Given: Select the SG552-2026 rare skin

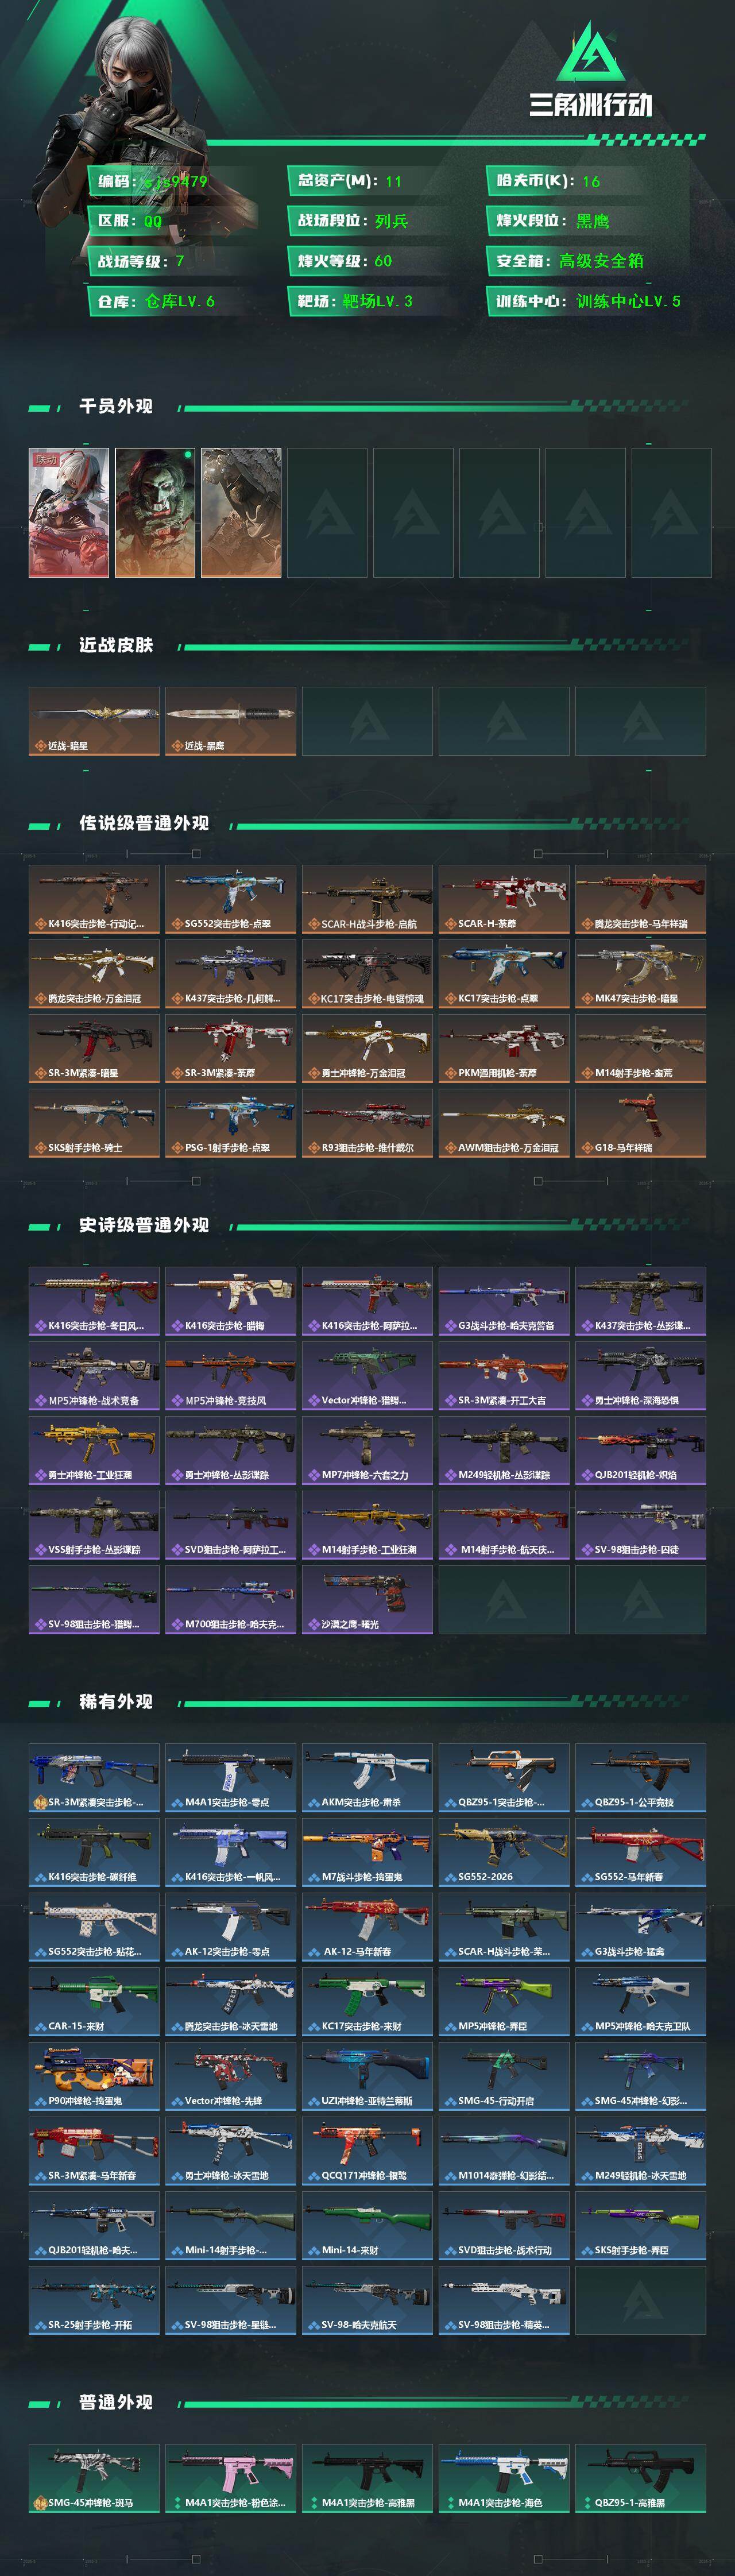Looking at the screenshot, I should (504, 1852).
